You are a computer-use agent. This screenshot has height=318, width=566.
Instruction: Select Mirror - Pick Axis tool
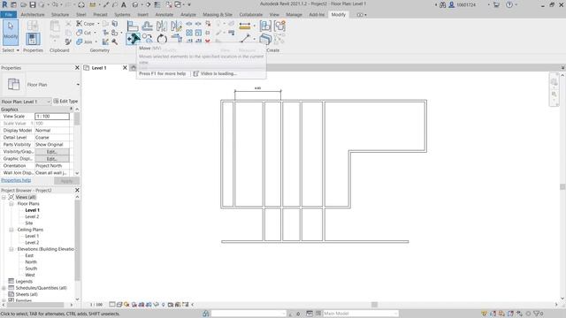(x=161, y=26)
